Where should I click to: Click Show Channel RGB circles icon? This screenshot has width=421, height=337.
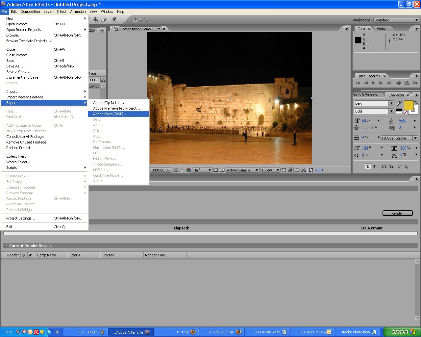point(189,170)
